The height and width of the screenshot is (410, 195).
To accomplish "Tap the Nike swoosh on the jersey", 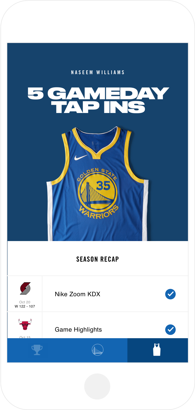I will coord(81,157).
